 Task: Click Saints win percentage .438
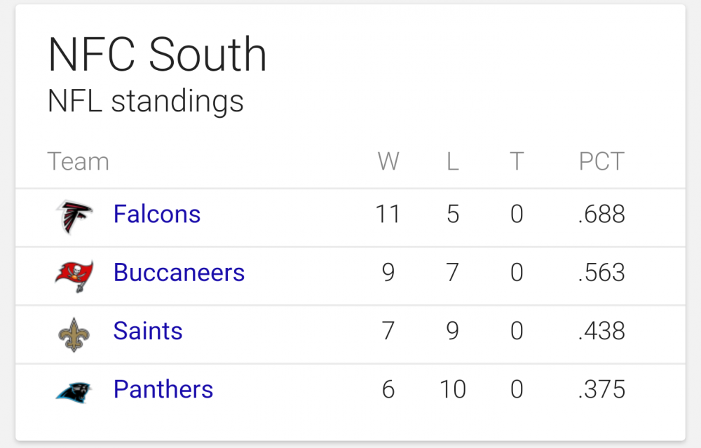[x=601, y=332]
